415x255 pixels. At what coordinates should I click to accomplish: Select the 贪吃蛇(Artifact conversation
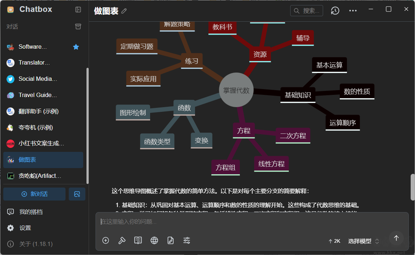click(x=40, y=176)
